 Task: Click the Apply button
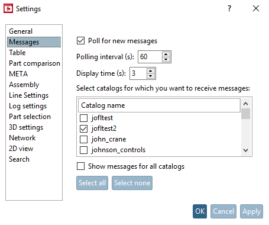(x=251, y=211)
